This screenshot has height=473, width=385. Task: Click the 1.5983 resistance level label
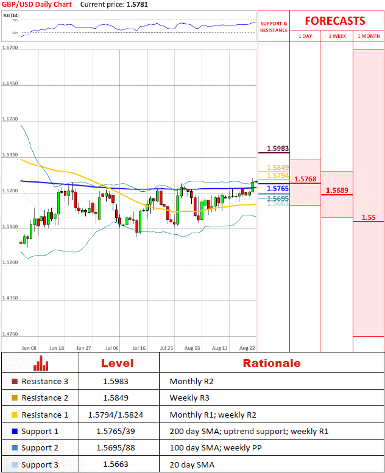pos(278,149)
